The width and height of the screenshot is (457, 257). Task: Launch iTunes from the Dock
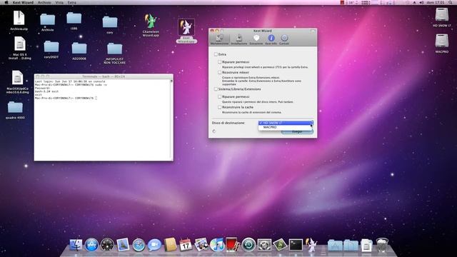click(x=217, y=245)
